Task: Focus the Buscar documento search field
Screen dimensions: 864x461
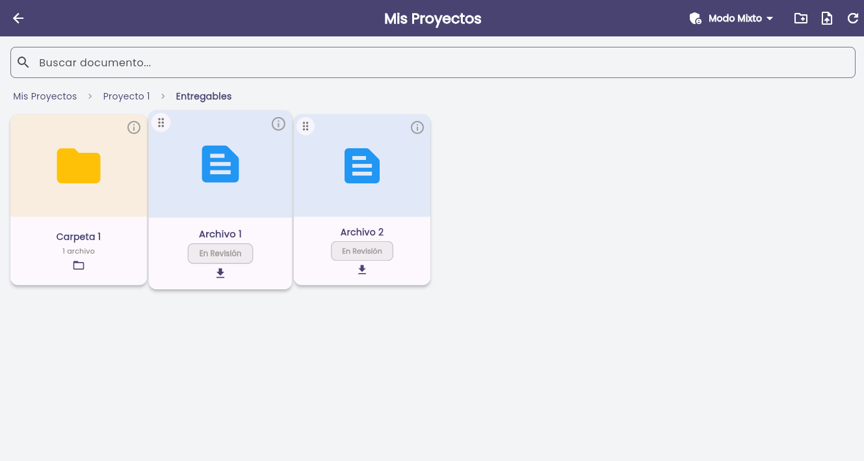Action: pos(433,62)
